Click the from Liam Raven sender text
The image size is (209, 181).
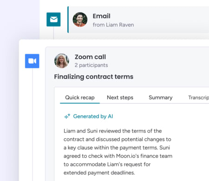(113, 25)
